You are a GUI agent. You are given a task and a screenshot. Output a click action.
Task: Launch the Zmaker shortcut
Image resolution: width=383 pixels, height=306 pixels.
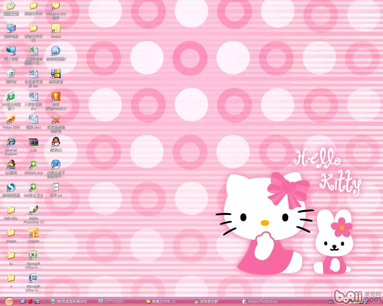[x=56, y=31]
